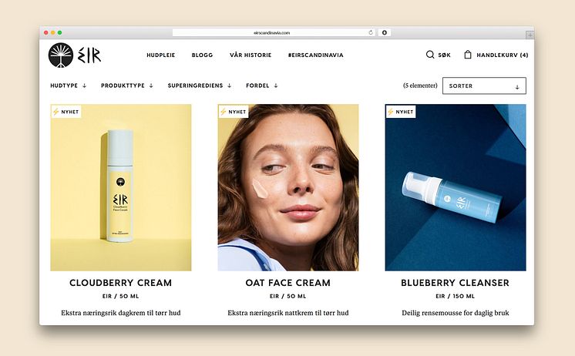Expand the Fordel filter

click(262, 86)
